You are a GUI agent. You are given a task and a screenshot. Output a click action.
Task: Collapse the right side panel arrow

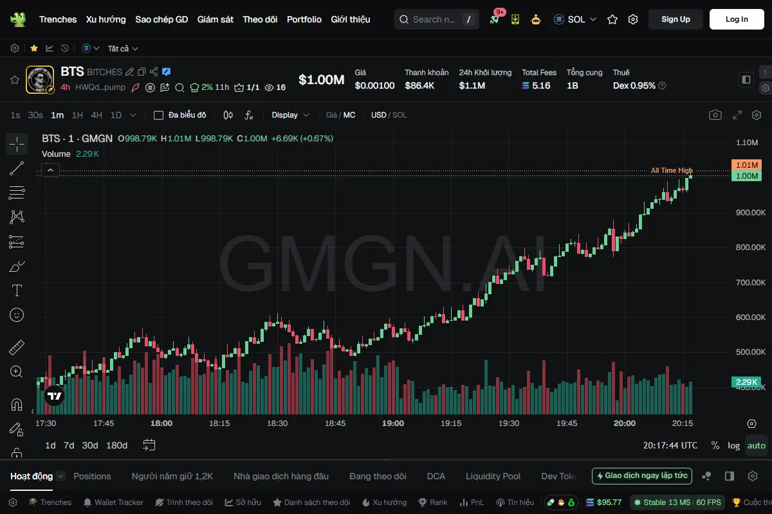point(765,72)
